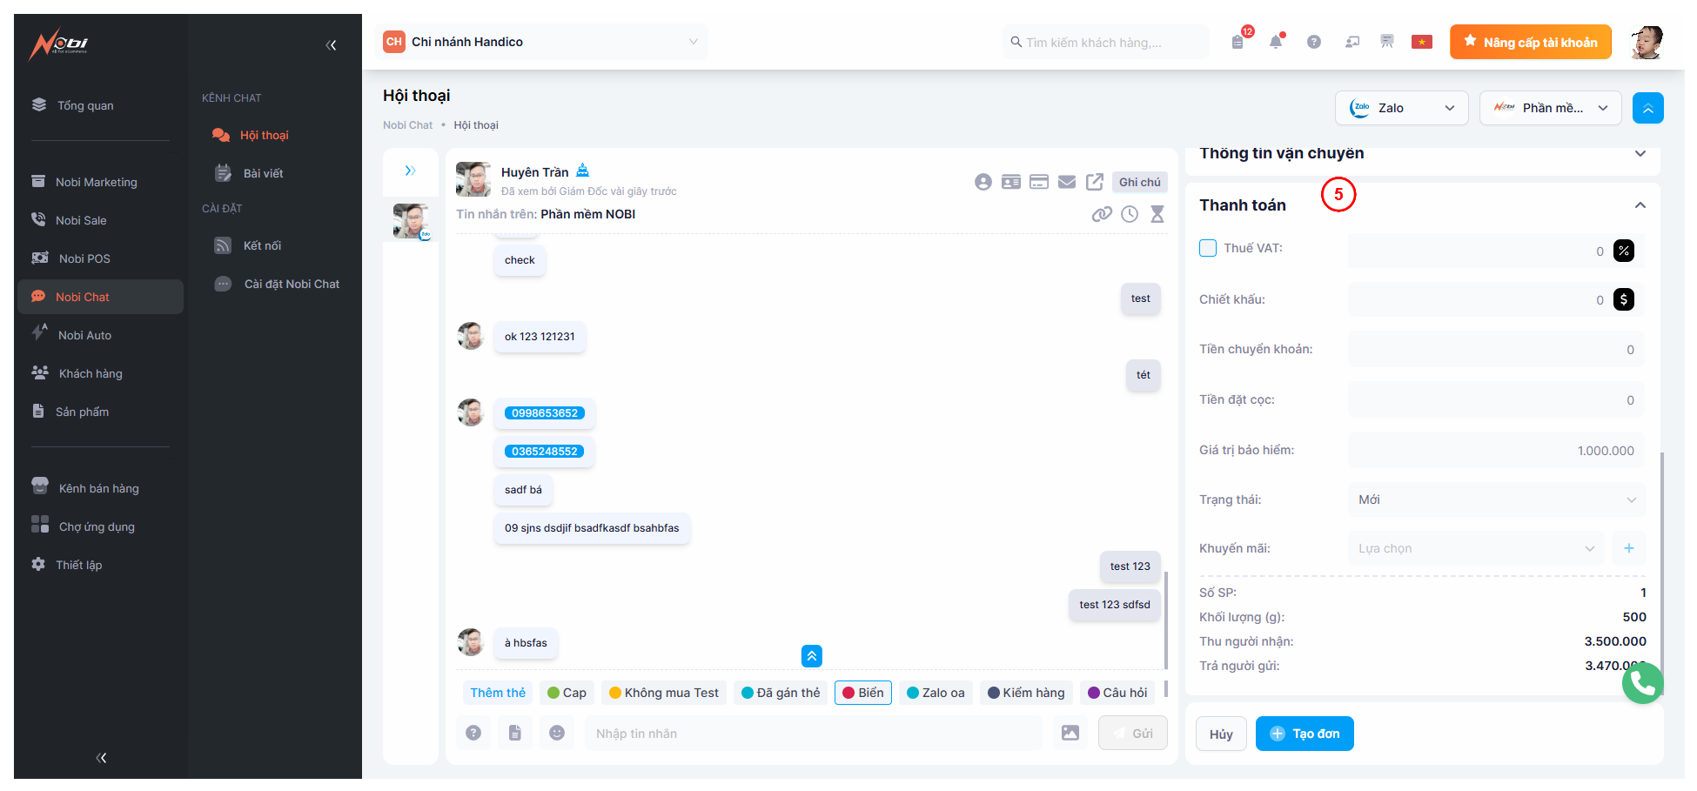Image resolution: width=1697 pixels, height=791 pixels.
Task: Open the emoji picker in message box
Action: coord(557,733)
